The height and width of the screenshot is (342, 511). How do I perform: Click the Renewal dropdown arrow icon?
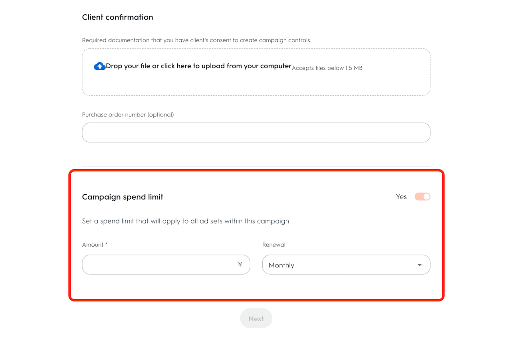tap(419, 265)
